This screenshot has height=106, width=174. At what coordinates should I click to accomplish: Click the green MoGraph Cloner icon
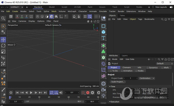pos(103,52)
